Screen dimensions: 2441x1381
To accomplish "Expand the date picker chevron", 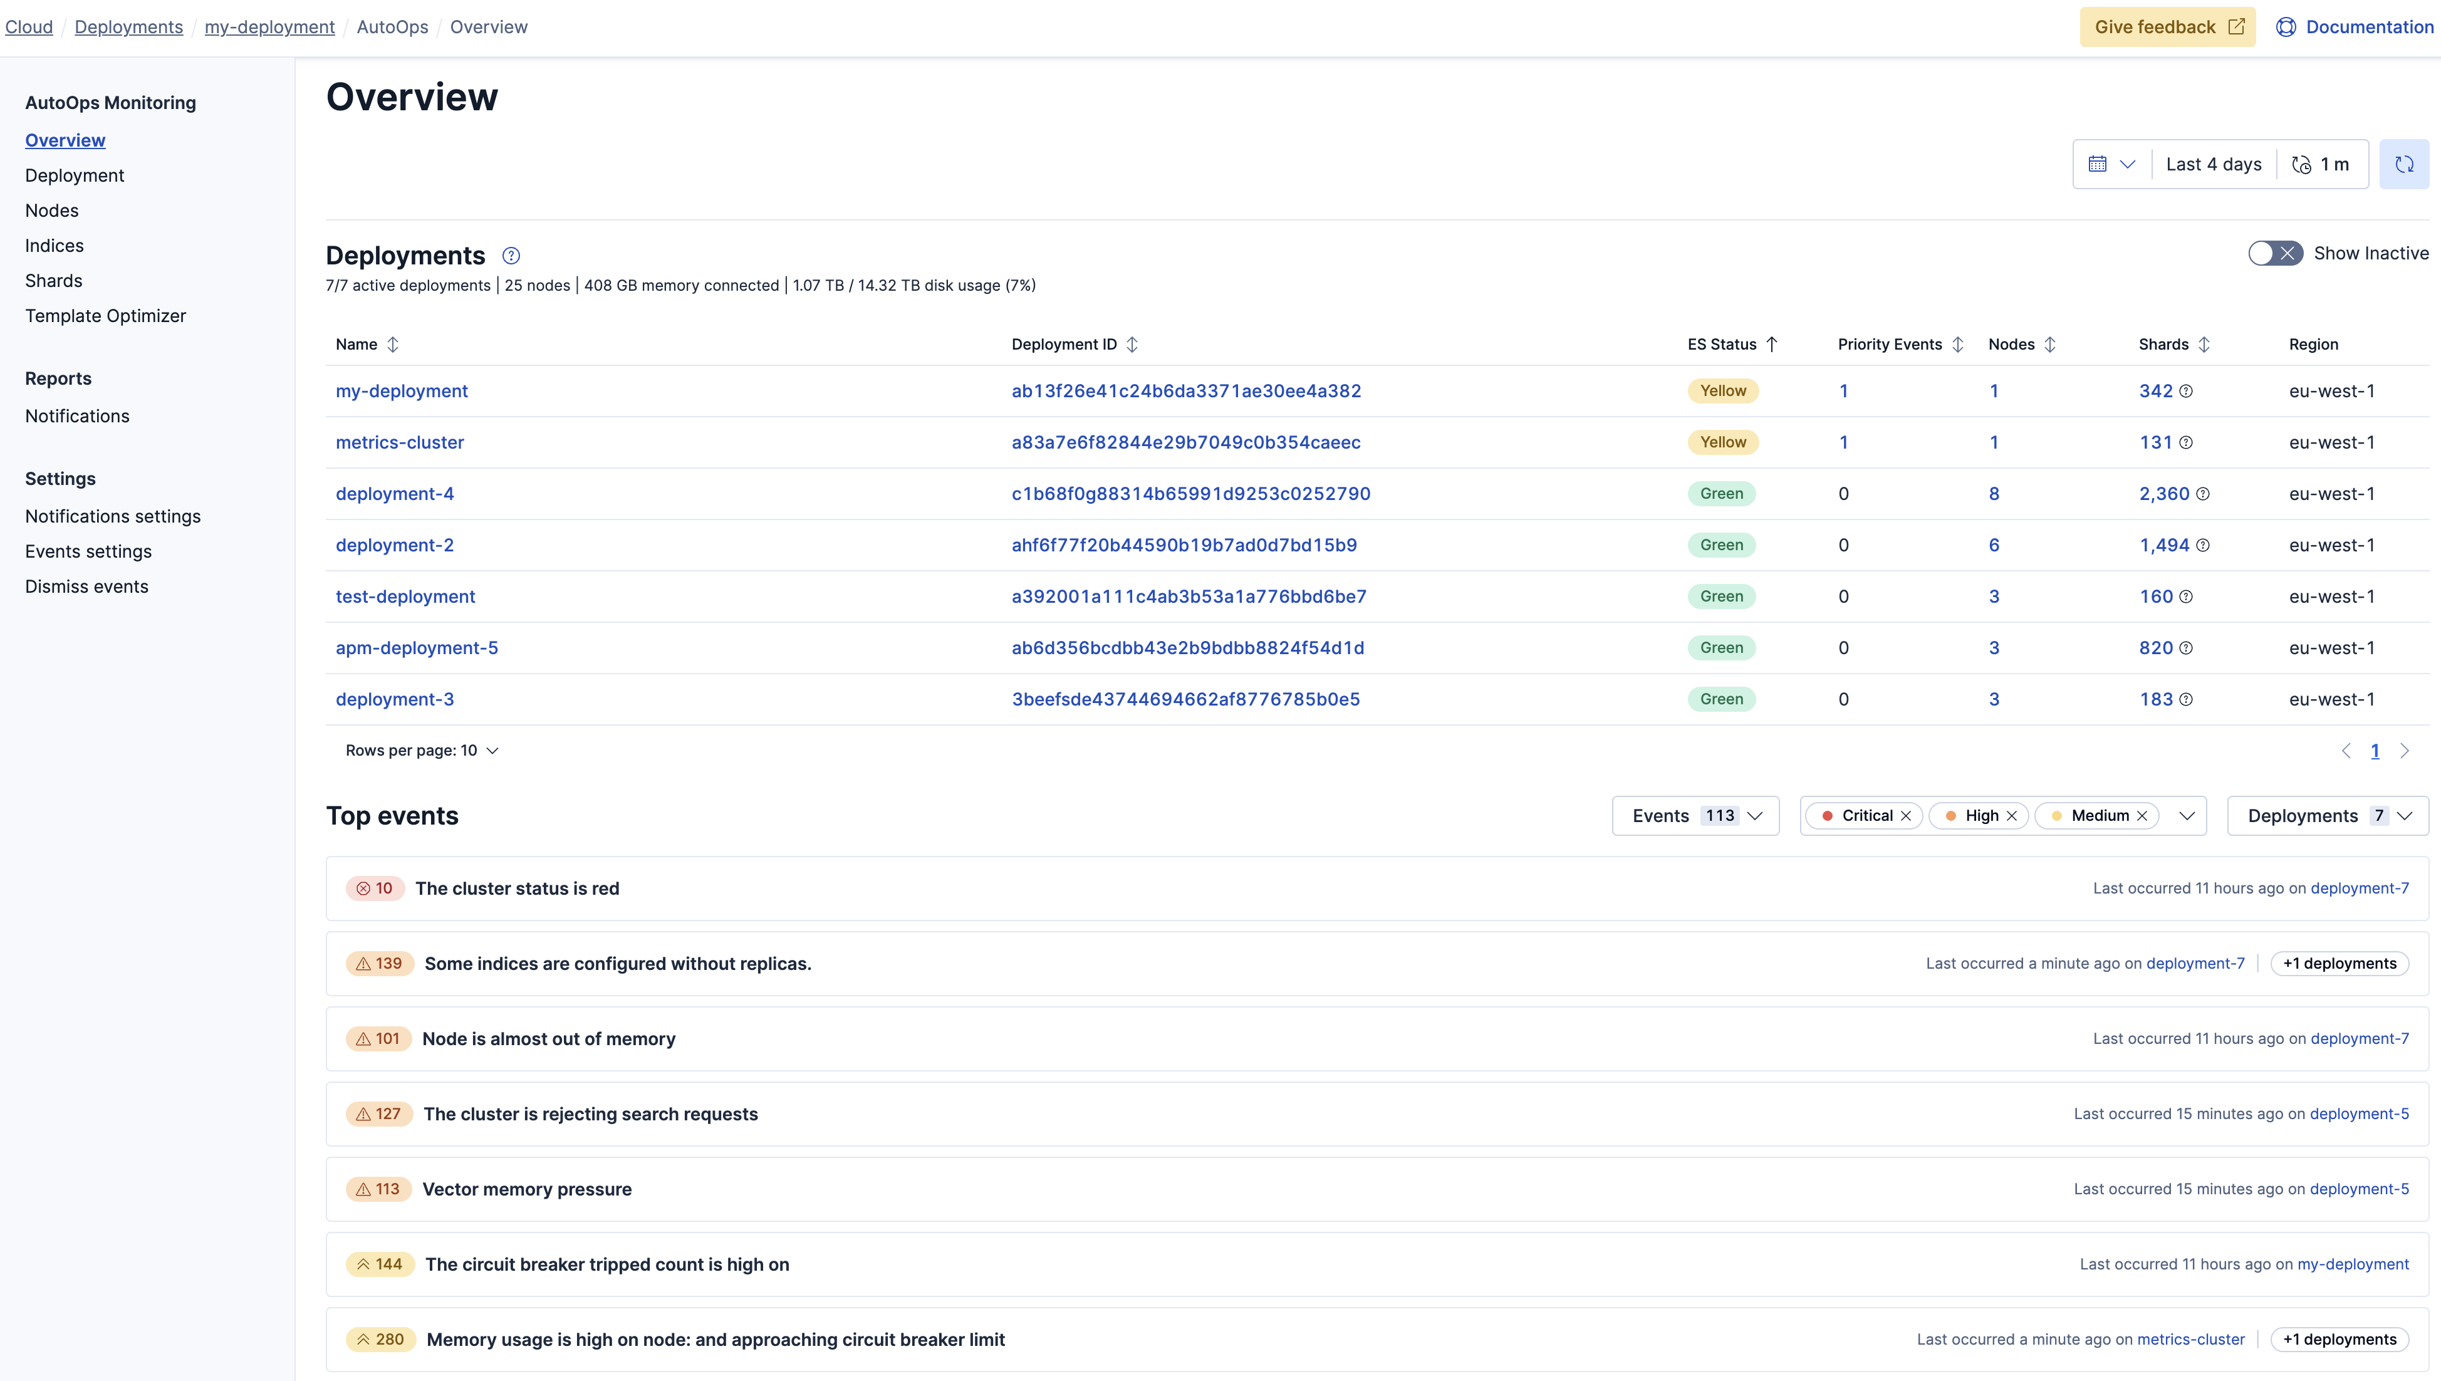I will pyautogui.click(x=2127, y=164).
